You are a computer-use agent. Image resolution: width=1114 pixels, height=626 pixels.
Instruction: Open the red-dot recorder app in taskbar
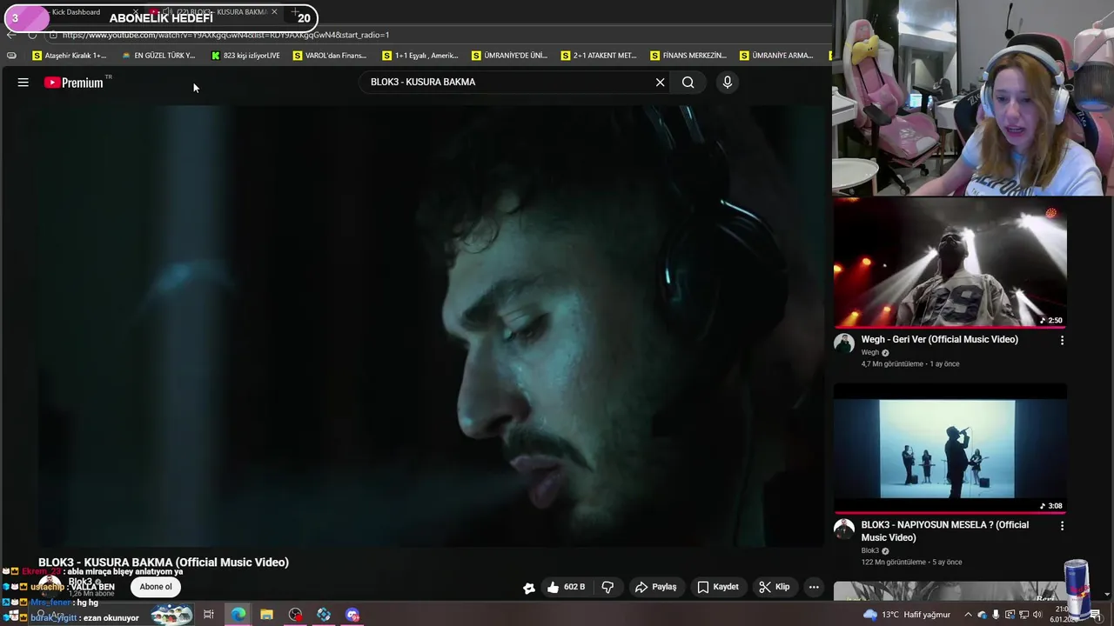295,615
